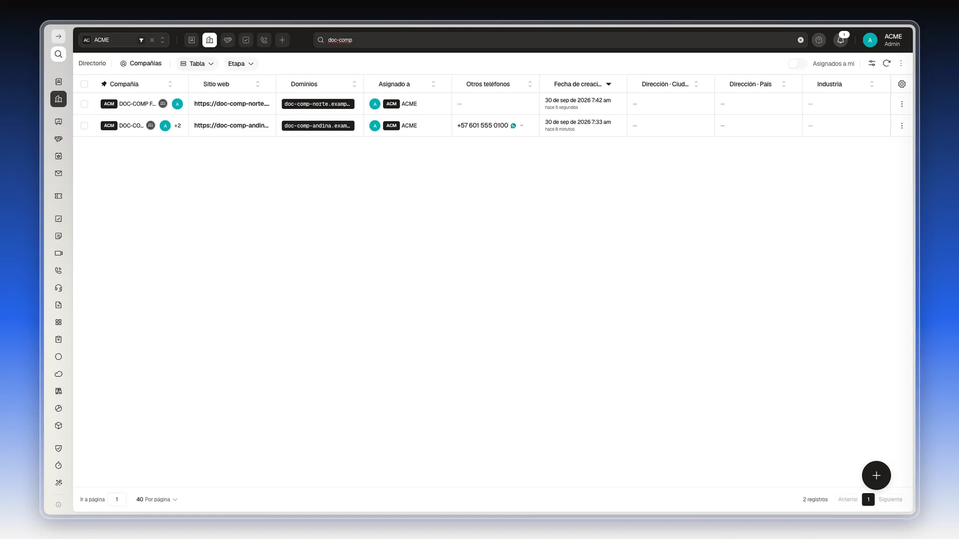The width and height of the screenshot is (959, 539).
Task: Open the tasks checkbox icon in sidebar
Action: pos(58,219)
